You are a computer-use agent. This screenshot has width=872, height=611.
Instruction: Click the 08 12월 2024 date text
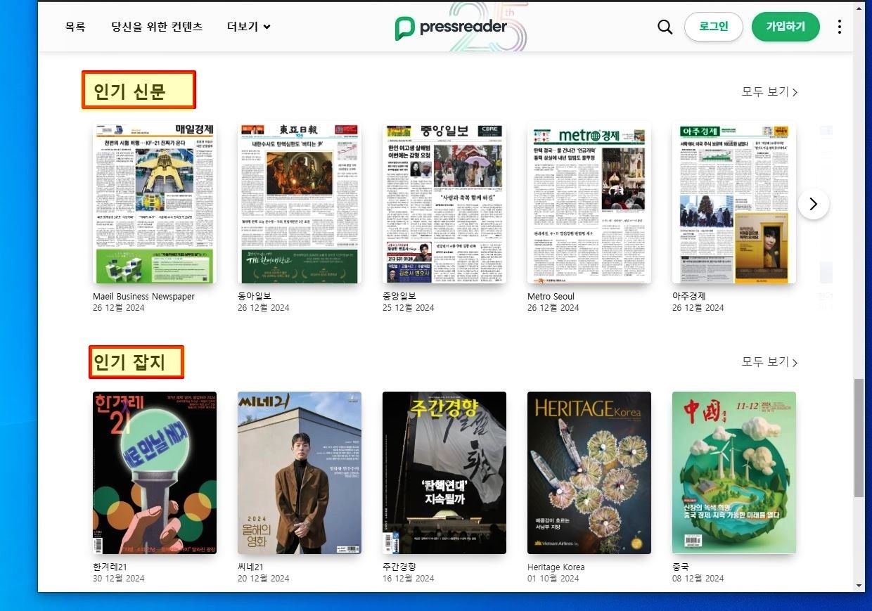click(698, 579)
